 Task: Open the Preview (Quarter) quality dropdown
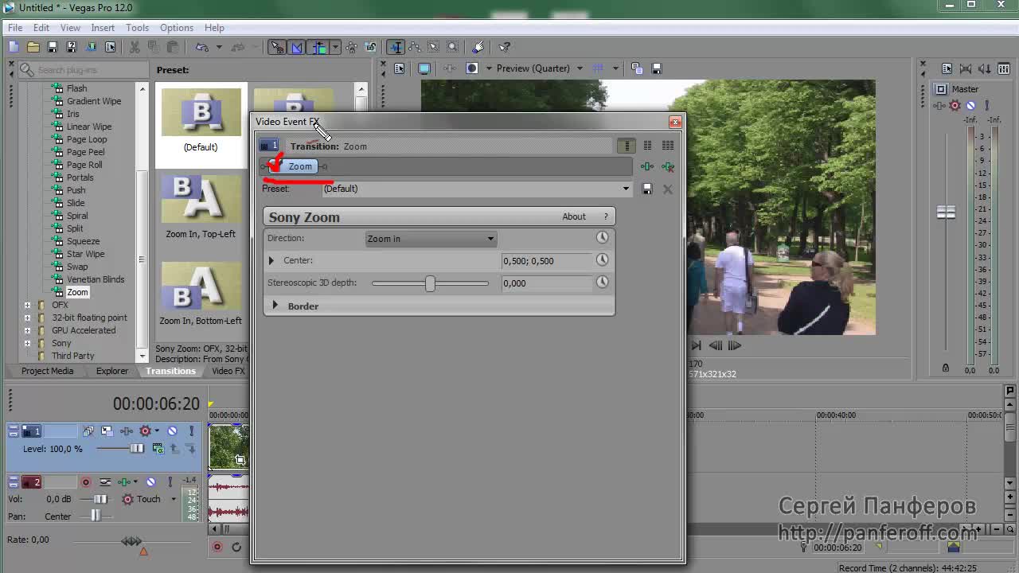[580, 68]
